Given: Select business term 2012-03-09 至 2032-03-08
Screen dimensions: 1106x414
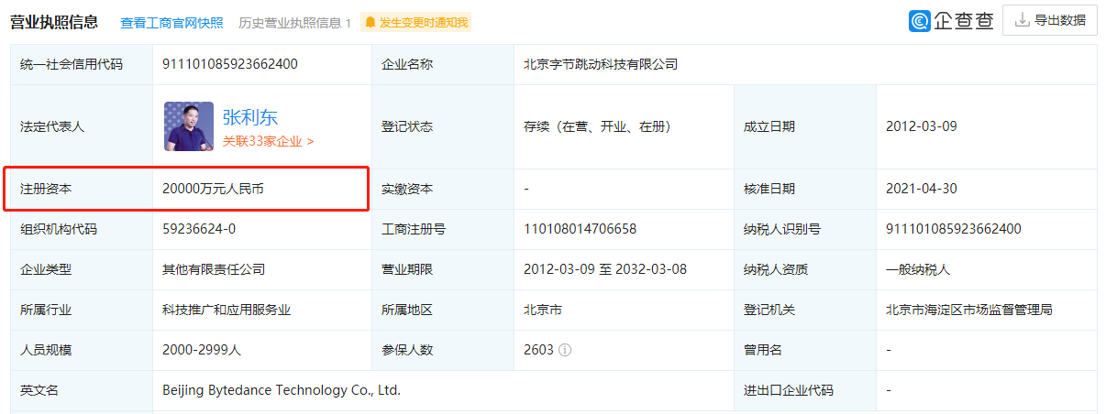Looking at the screenshot, I should [x=604, y=269].
